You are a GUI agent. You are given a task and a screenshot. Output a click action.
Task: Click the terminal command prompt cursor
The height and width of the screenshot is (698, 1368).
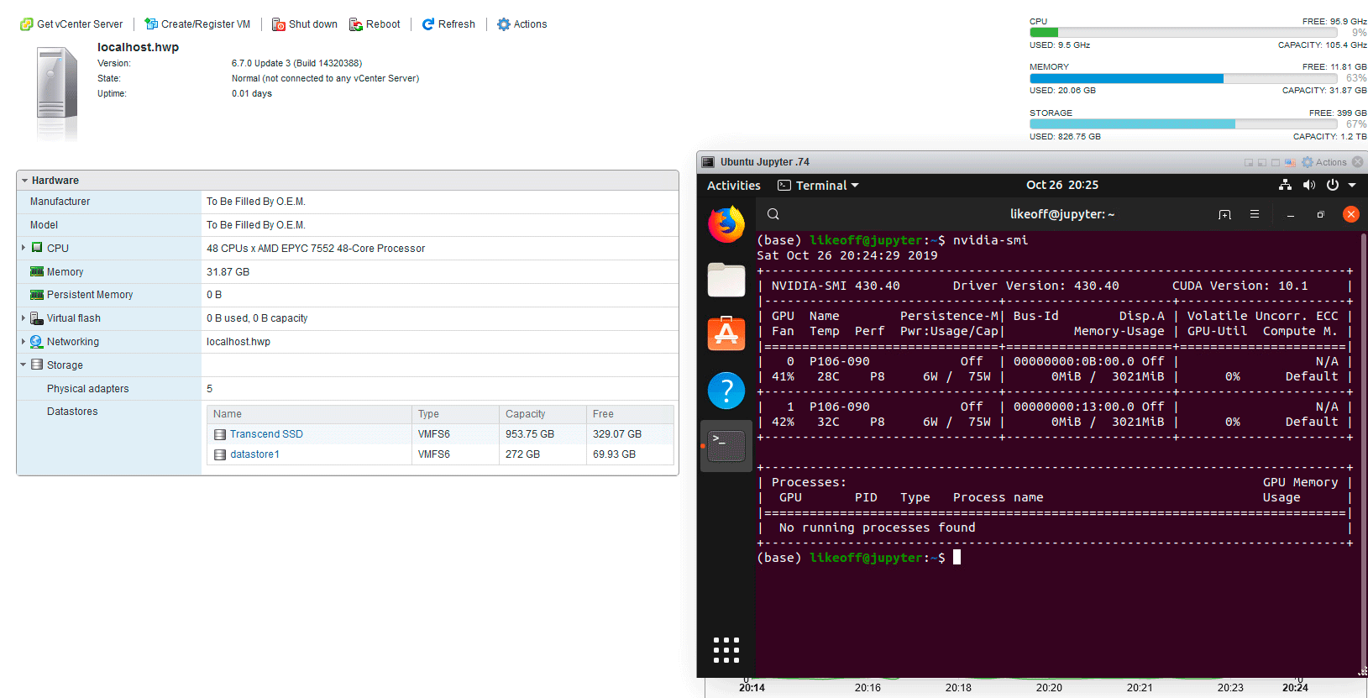point(957,557)
